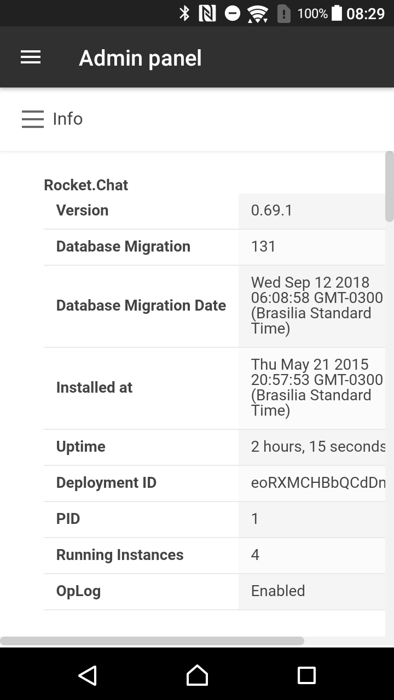Click the horizontal scrollbar at bottom
Screen dimensions: 394x700
click(152, 640)
